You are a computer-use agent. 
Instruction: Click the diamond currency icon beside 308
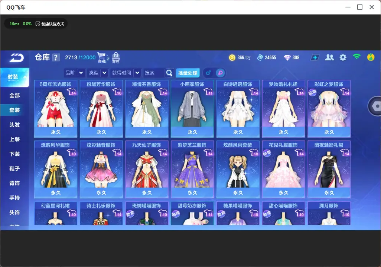[x=287, y=57]
